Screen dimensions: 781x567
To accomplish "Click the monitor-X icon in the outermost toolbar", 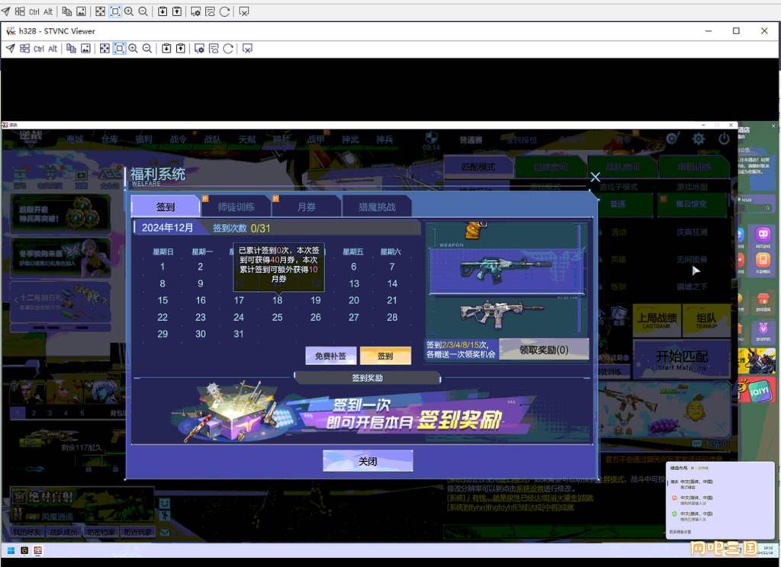I will tap(244, 11).
